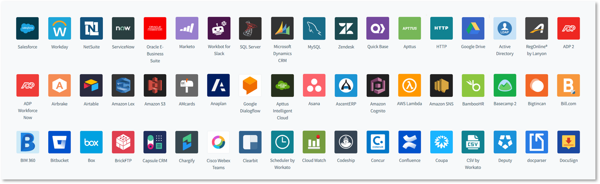Choose the ServiceNow connector icon
The image size is (600, 184).
123,28
